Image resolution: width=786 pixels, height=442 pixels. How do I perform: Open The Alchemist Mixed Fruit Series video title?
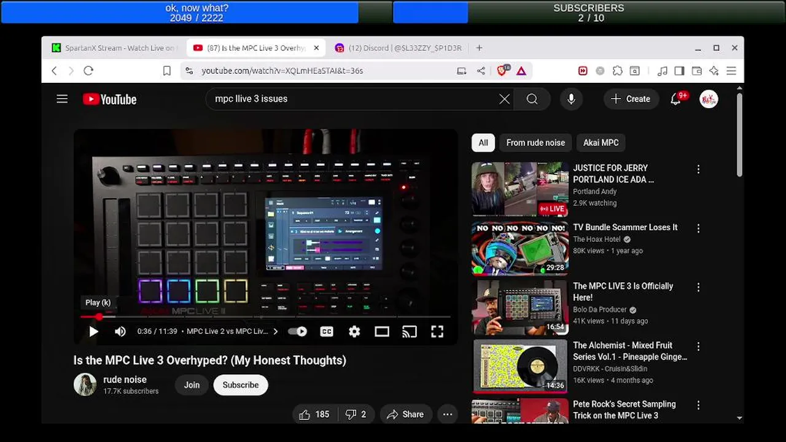click(x=630, y=351)
